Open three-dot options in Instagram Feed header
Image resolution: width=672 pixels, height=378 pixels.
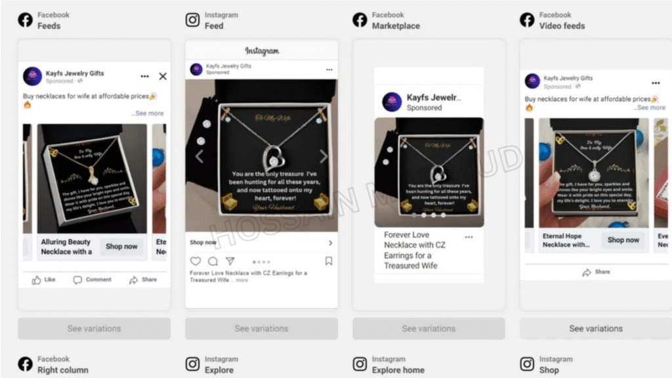(329, 70)
